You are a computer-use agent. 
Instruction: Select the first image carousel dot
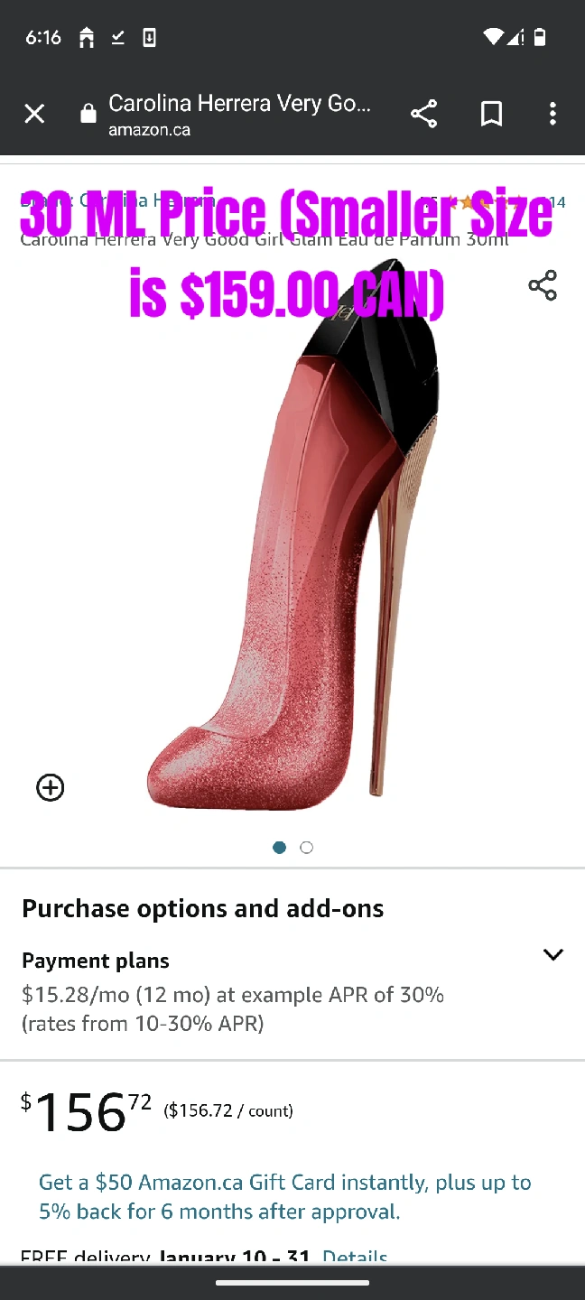pyautogui.click(x=280, y=848)
